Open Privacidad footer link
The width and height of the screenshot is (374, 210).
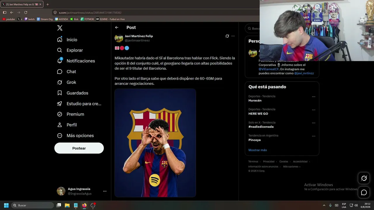click(269, 162)
